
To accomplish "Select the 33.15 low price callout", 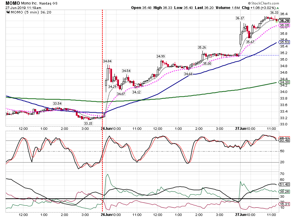I will pos(88,123).
